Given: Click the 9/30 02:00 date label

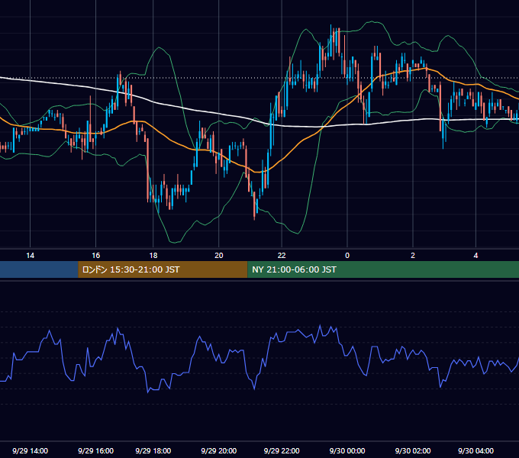Looking at the screenshot, I should coord(413,450).
